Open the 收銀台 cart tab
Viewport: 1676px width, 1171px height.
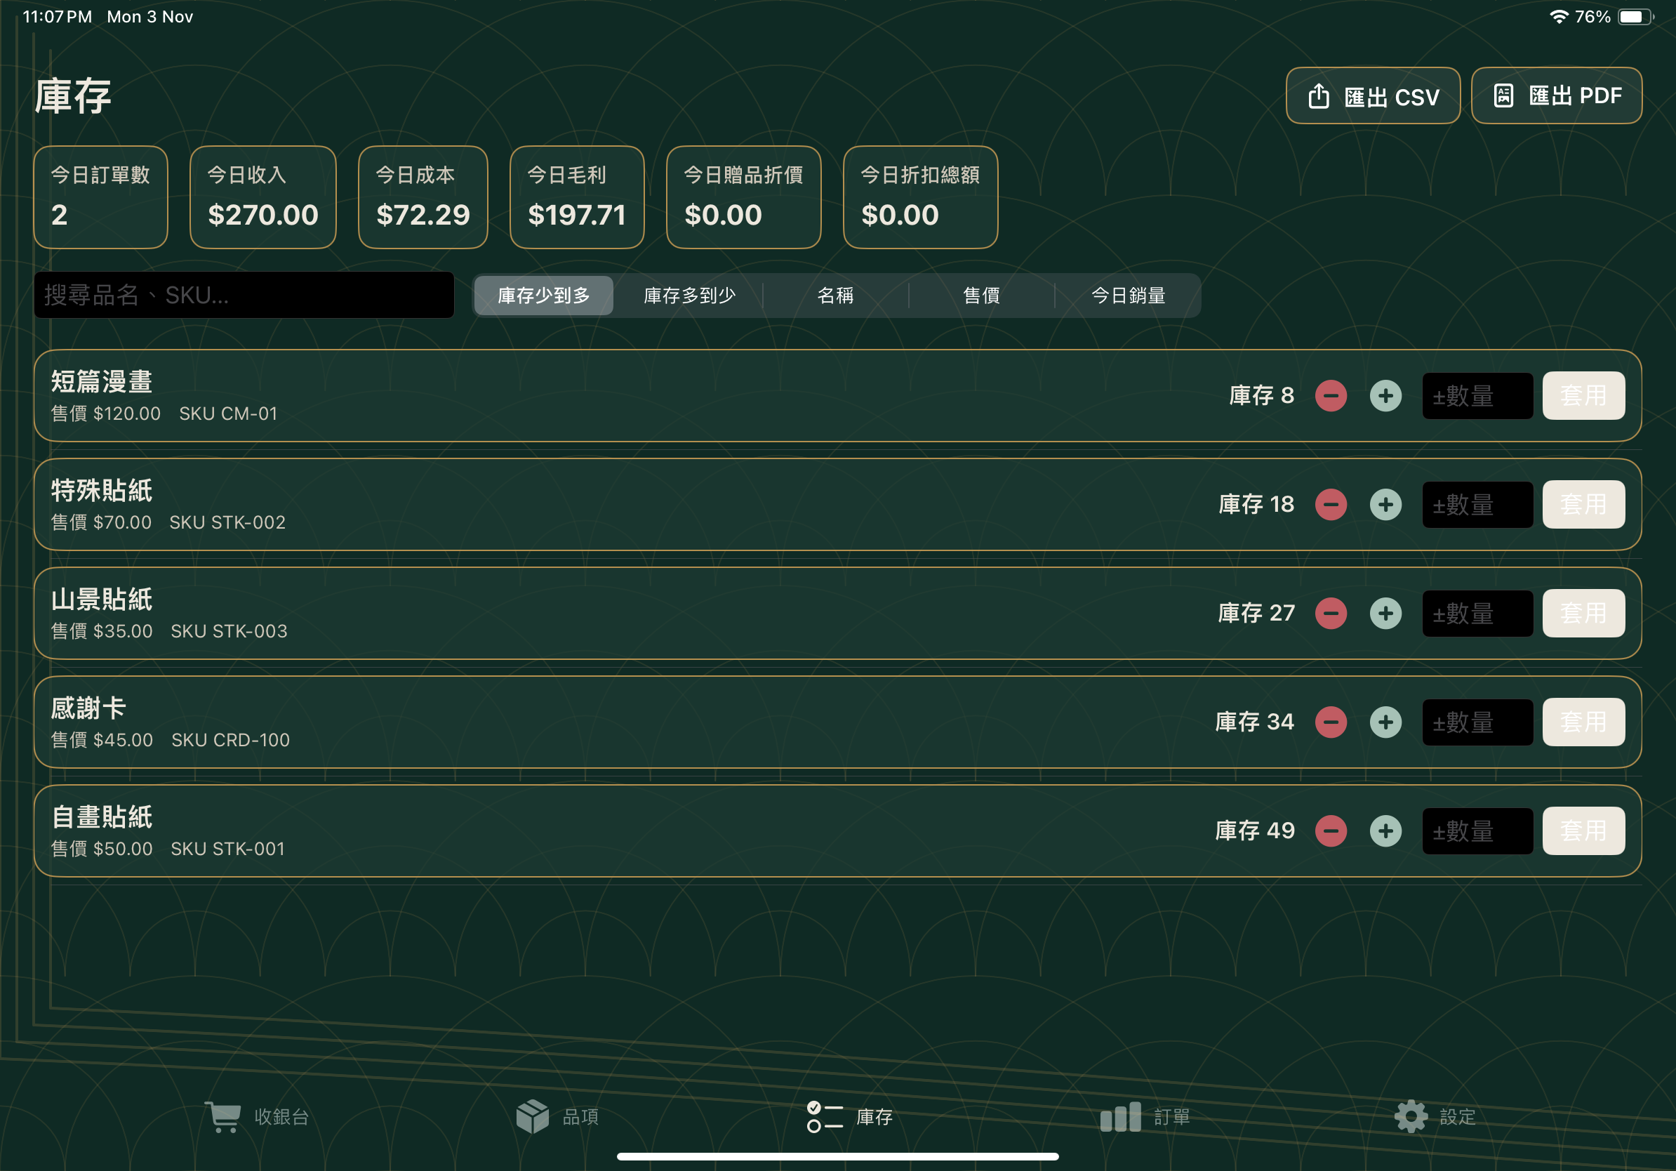(x=257, y=1116)
